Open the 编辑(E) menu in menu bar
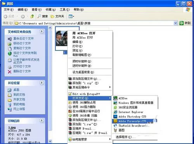 click(23, 10)
